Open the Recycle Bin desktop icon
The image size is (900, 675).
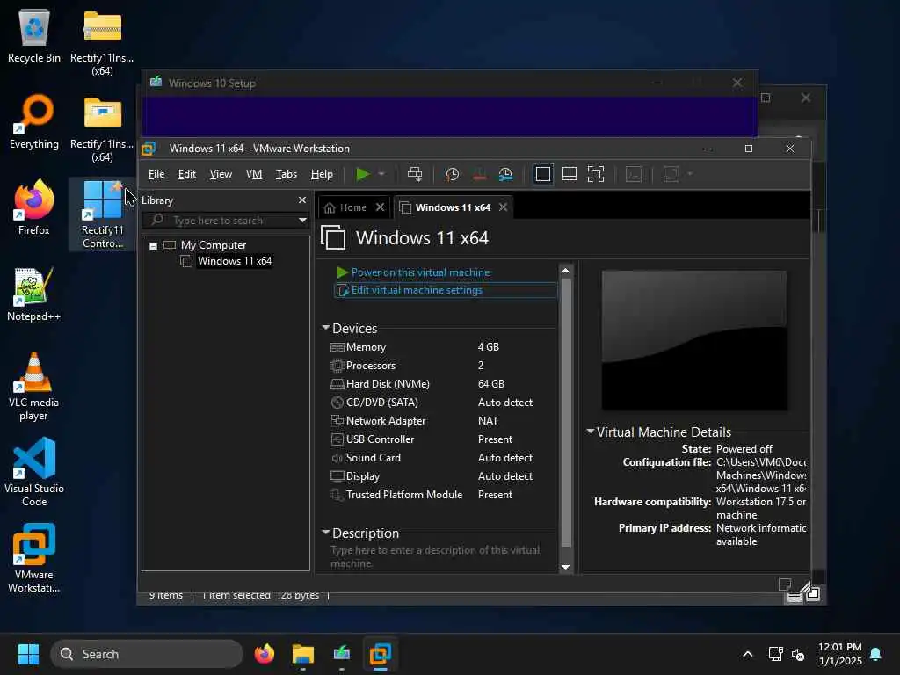34,36
